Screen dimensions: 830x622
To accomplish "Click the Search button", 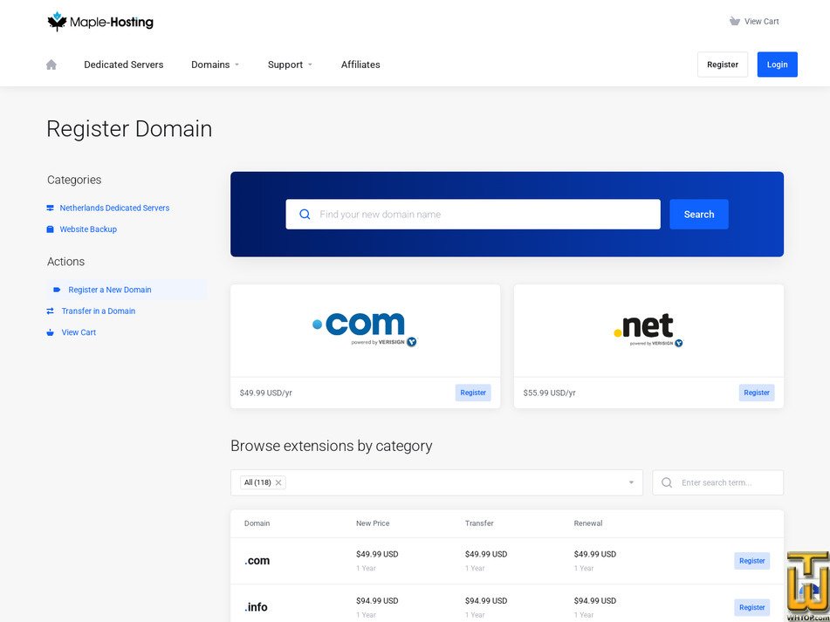I will tap(699, 215).
